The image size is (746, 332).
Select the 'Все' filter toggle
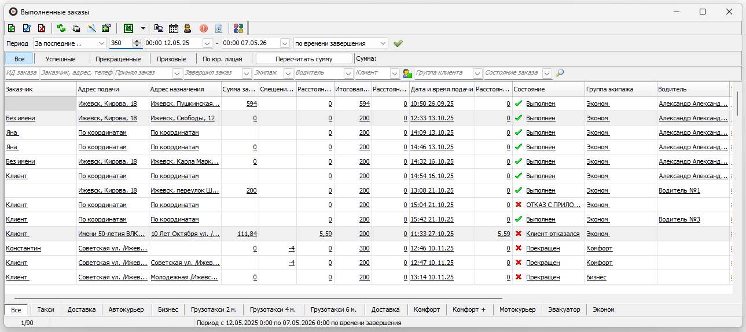[19, 58]
